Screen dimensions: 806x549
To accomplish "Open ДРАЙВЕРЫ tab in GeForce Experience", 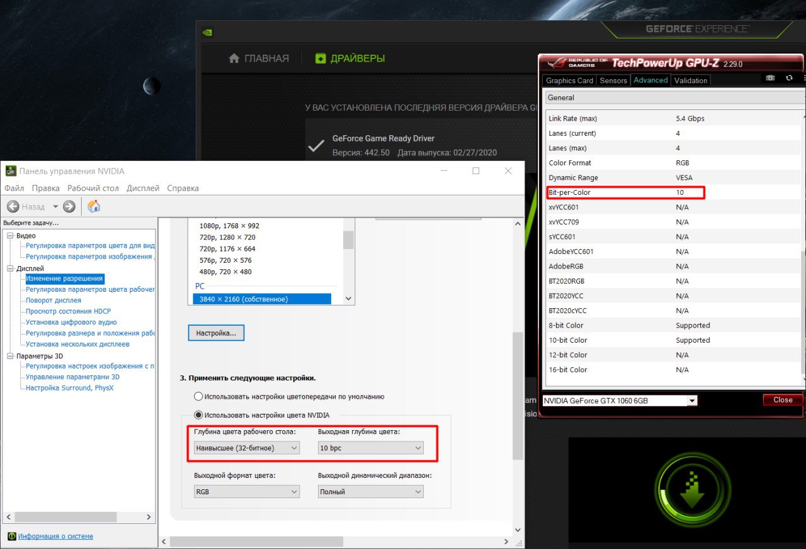I will (349, 58).
